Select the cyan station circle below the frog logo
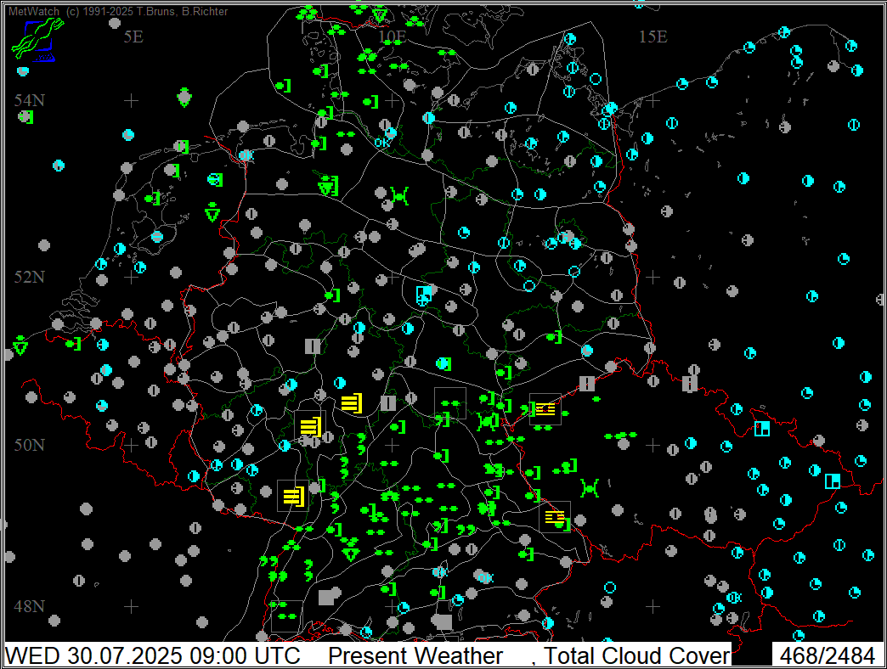This screenshot has width=887, height=669. tap(23, 71)
